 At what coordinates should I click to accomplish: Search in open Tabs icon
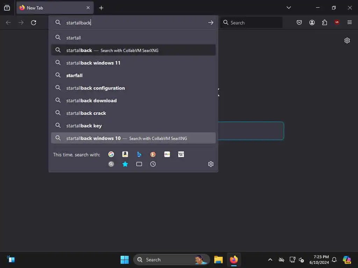(x=139, y=164)
